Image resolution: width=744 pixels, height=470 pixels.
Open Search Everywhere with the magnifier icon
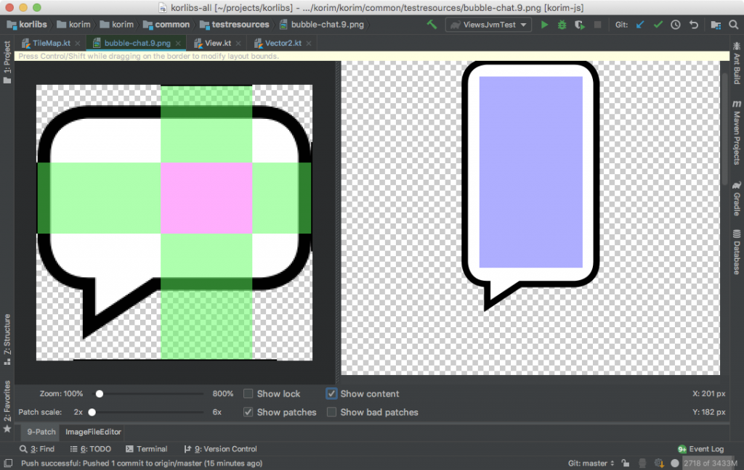pos(732,24)
